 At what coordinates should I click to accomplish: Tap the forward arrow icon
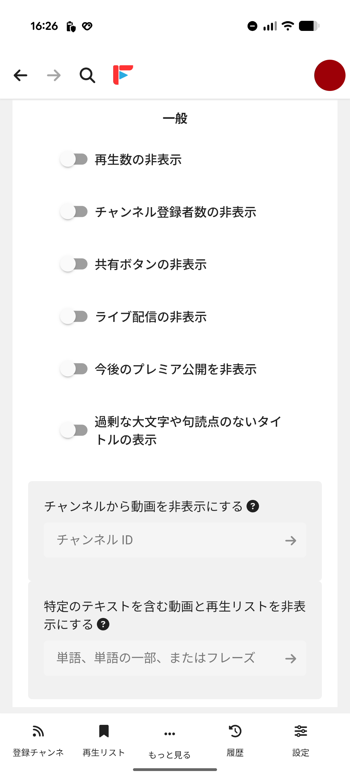54,75
